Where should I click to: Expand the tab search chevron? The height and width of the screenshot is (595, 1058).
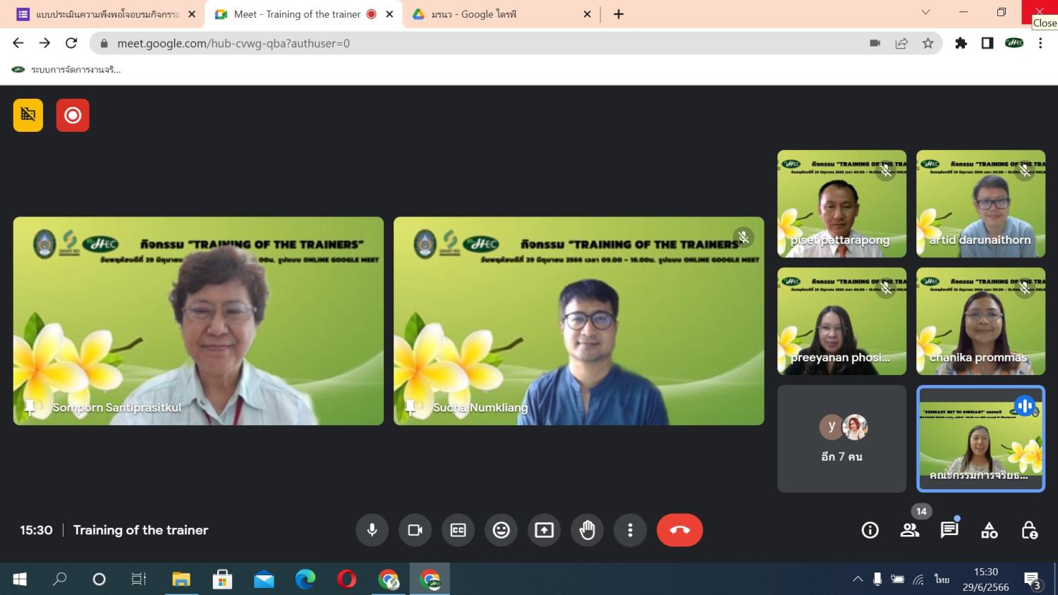click(925, 13)
